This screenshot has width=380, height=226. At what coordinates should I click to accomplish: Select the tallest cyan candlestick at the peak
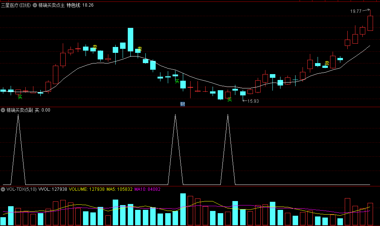130,40
